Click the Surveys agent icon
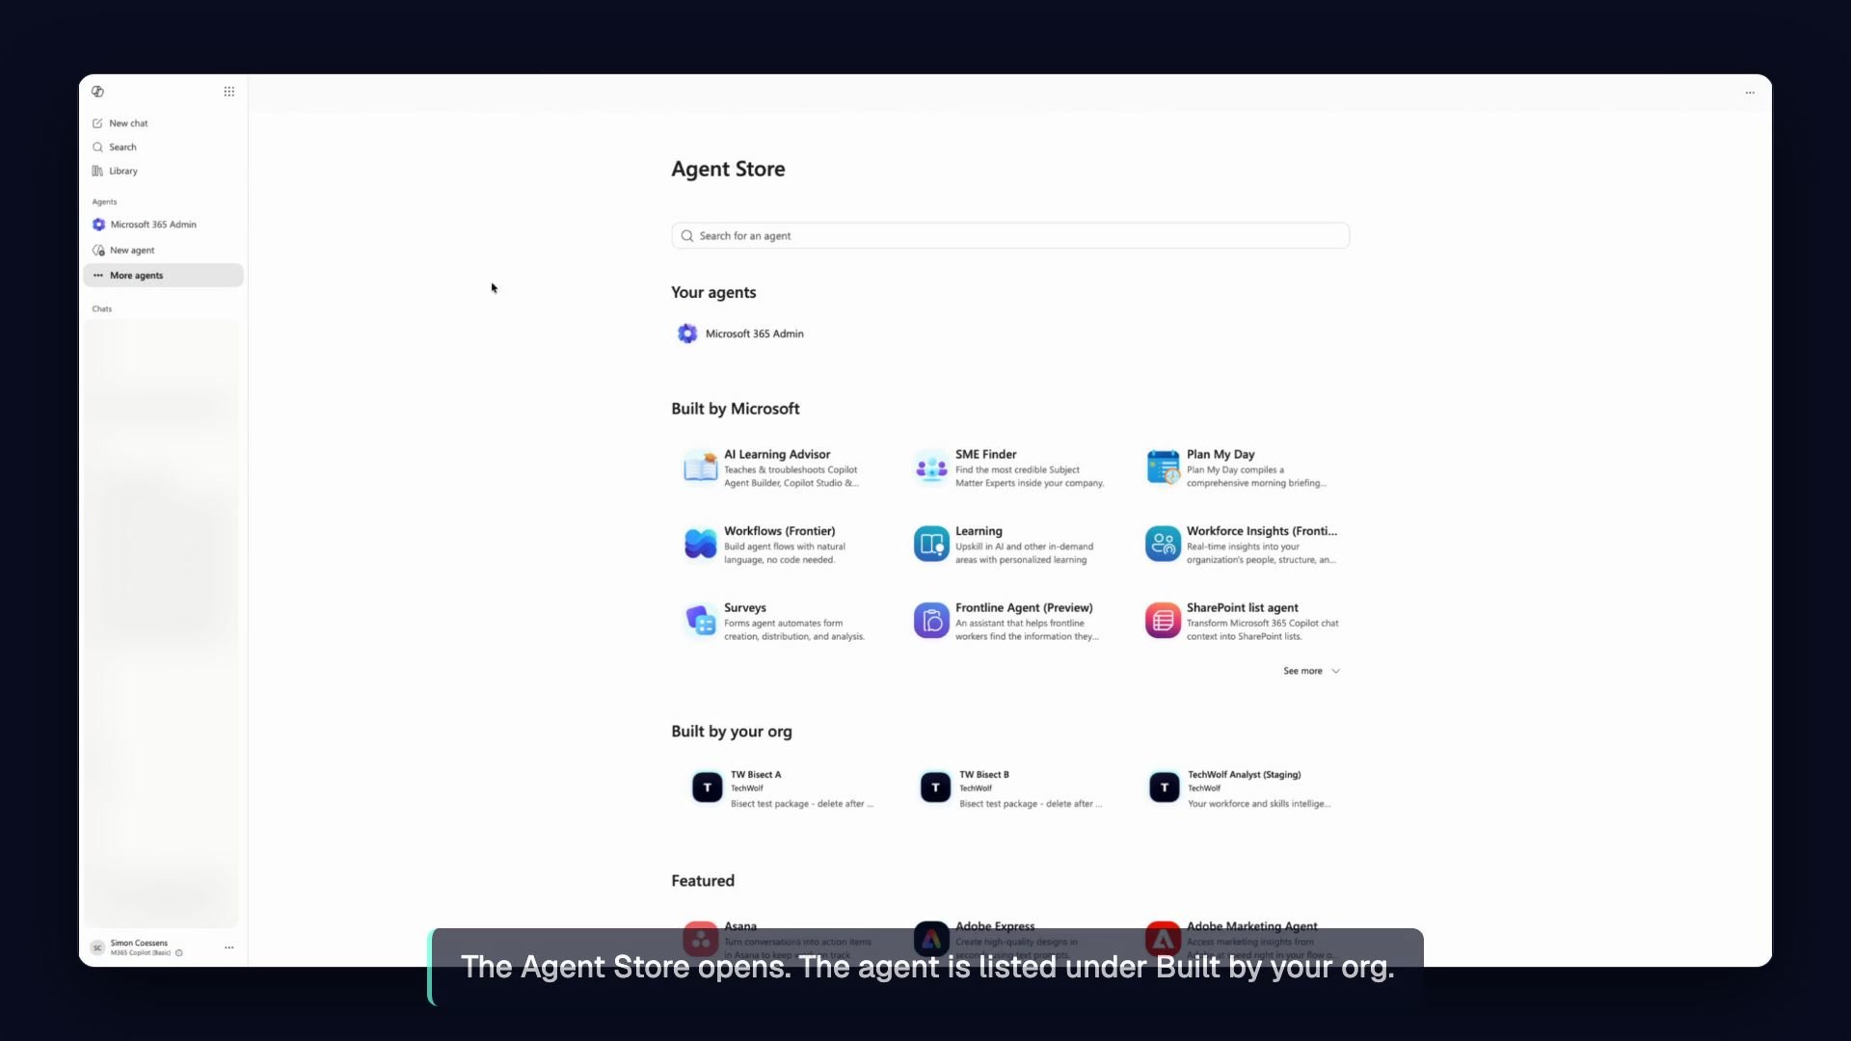 tap(700, 622)
